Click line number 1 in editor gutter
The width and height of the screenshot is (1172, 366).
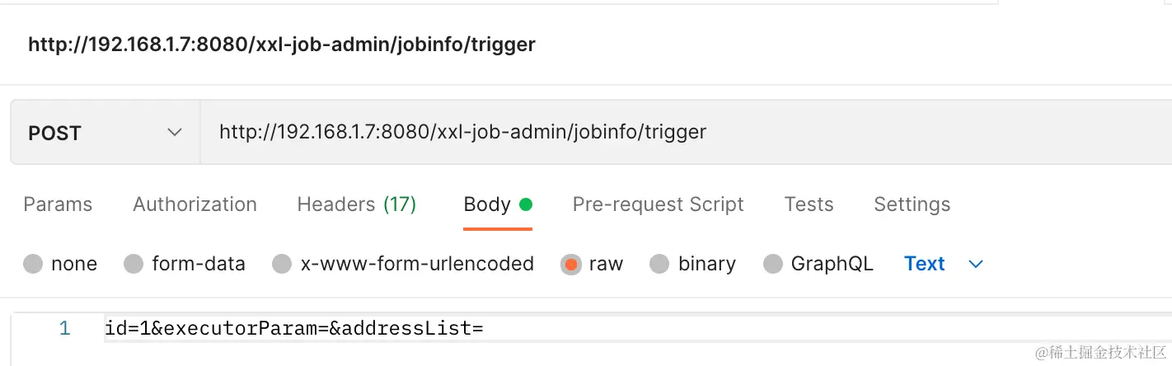click(x=64, y=329)
